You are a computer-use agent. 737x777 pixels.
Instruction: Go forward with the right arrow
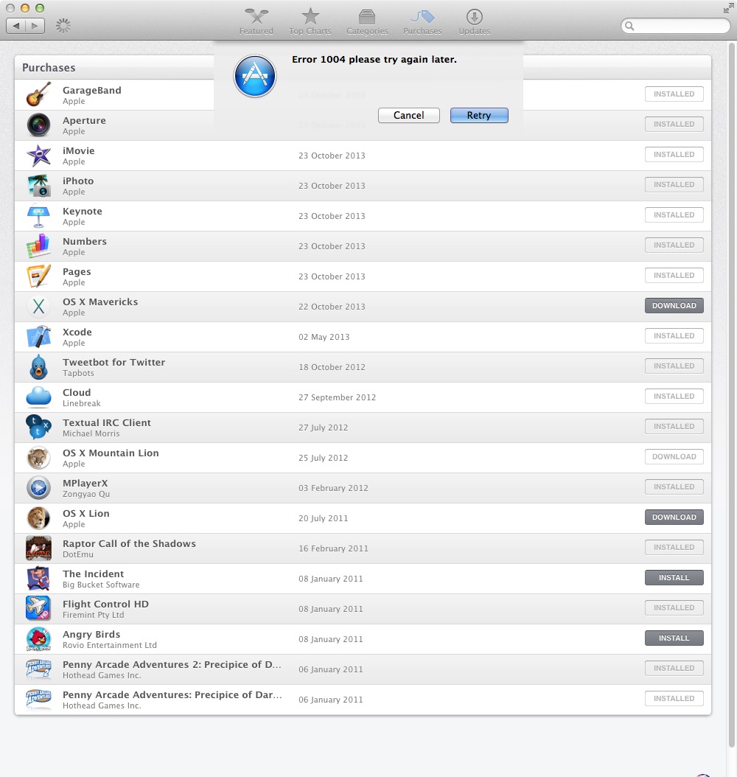pyautogui.click(x=35, y=26)
